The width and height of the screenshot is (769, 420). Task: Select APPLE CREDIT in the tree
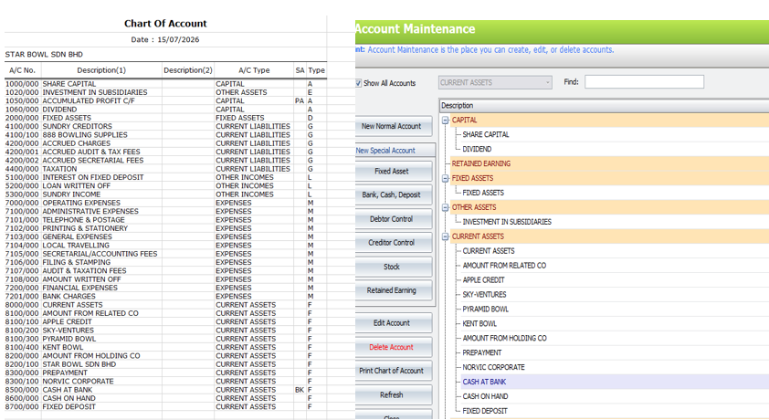[x=483, y=279]
